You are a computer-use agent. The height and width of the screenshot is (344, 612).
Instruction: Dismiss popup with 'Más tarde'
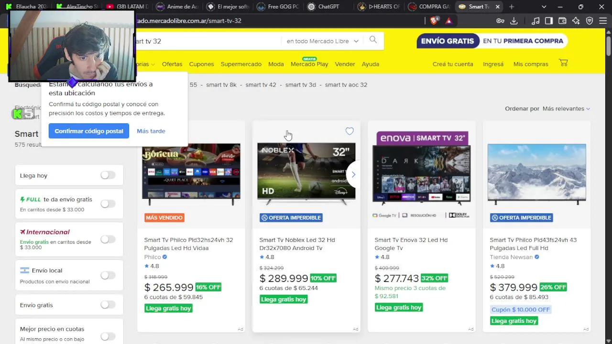pyautogui.click(x=151, y=131)
